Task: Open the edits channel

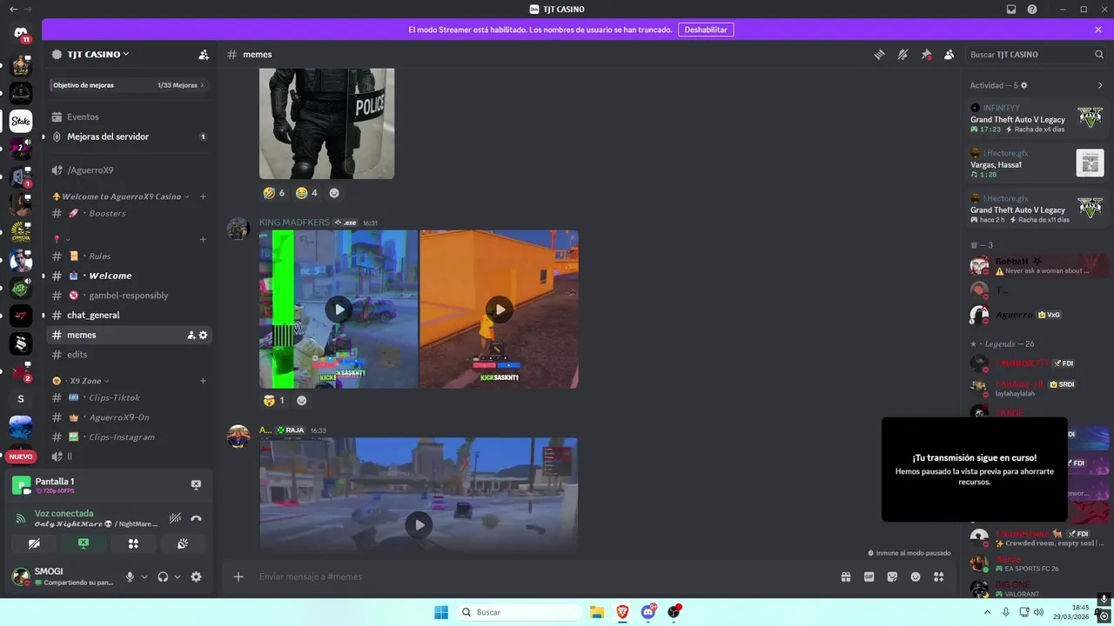Action: pos(129,355)
